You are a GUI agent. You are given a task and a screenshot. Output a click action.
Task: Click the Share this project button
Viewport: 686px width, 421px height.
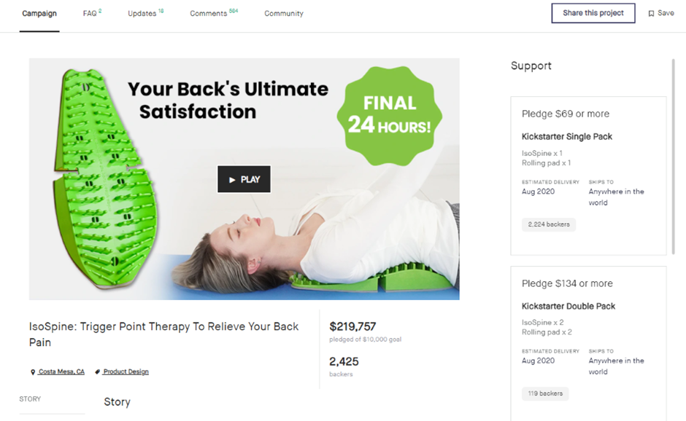[x=593, y=13]
